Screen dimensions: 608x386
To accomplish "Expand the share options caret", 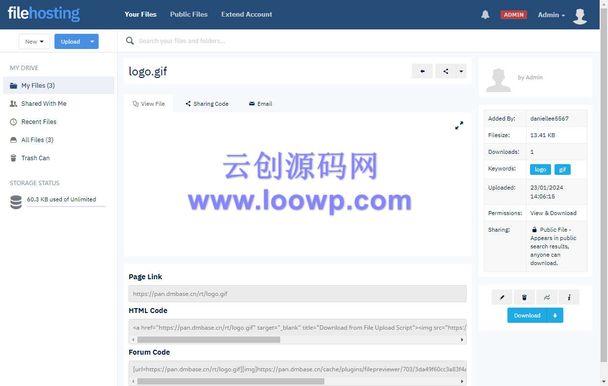I will click(x=461, y=71).
